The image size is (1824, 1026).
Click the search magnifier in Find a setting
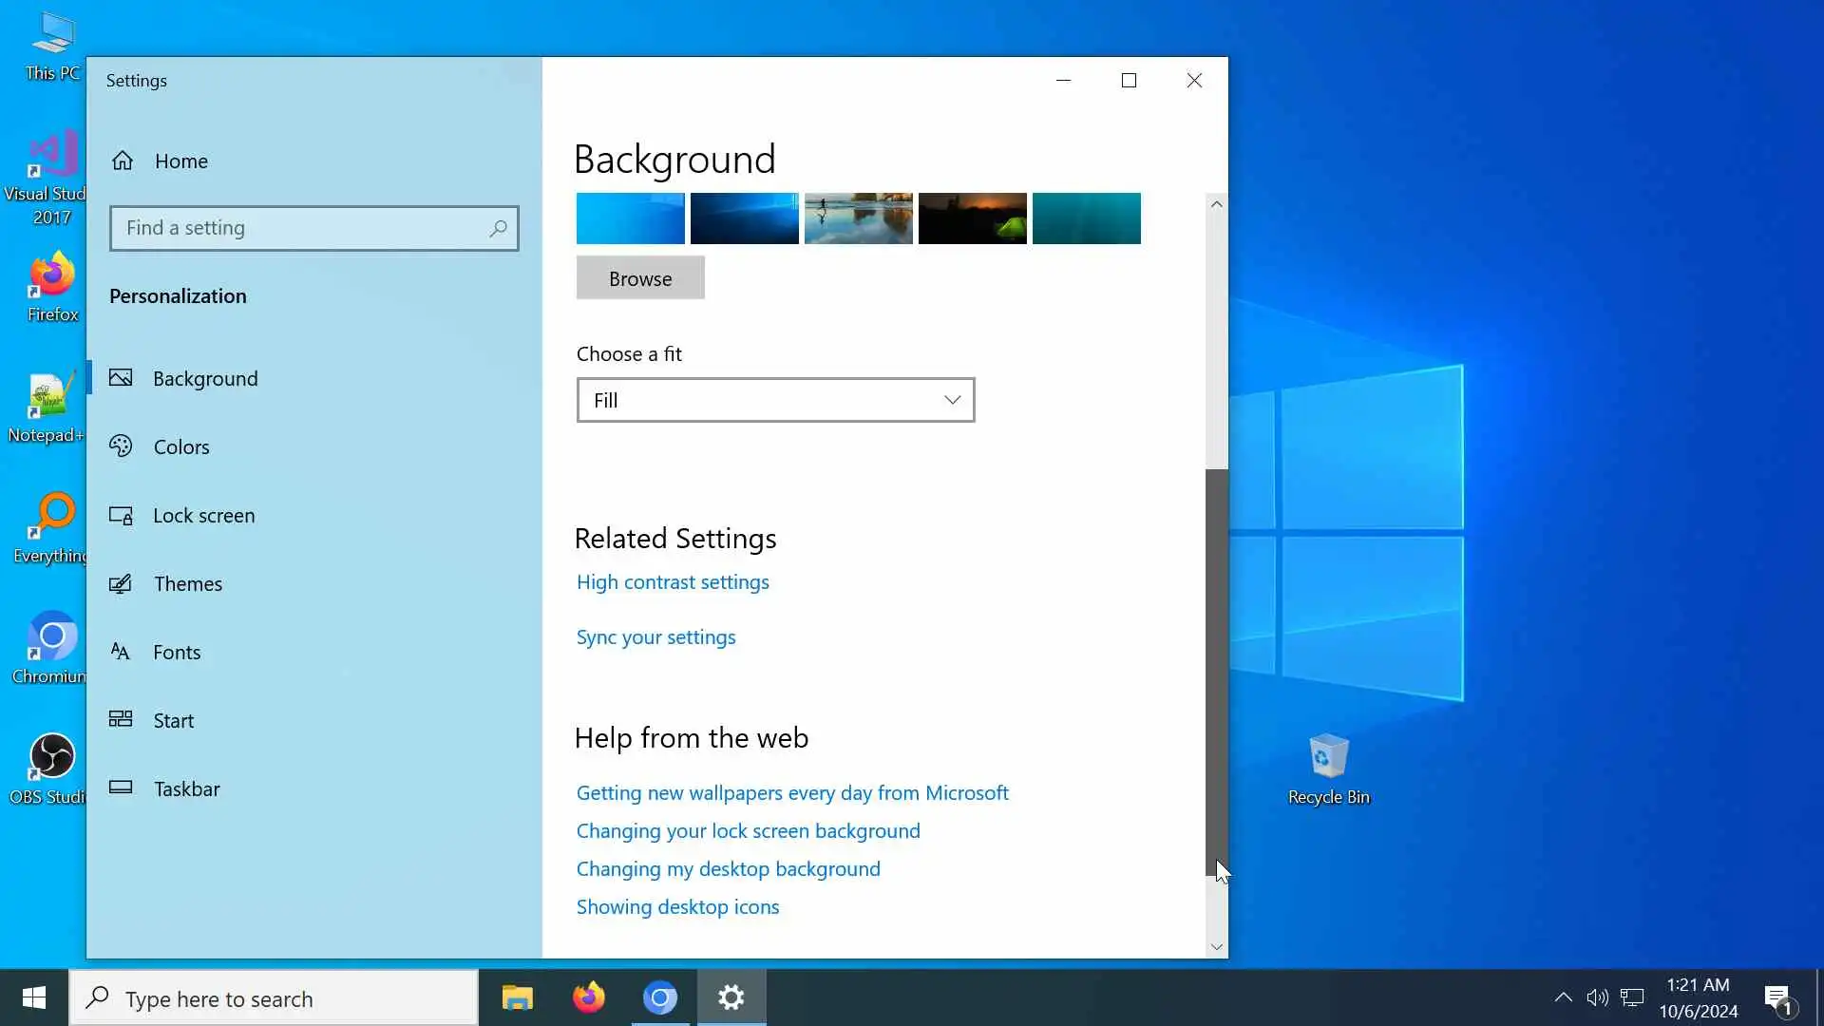(x=498, y=228)
